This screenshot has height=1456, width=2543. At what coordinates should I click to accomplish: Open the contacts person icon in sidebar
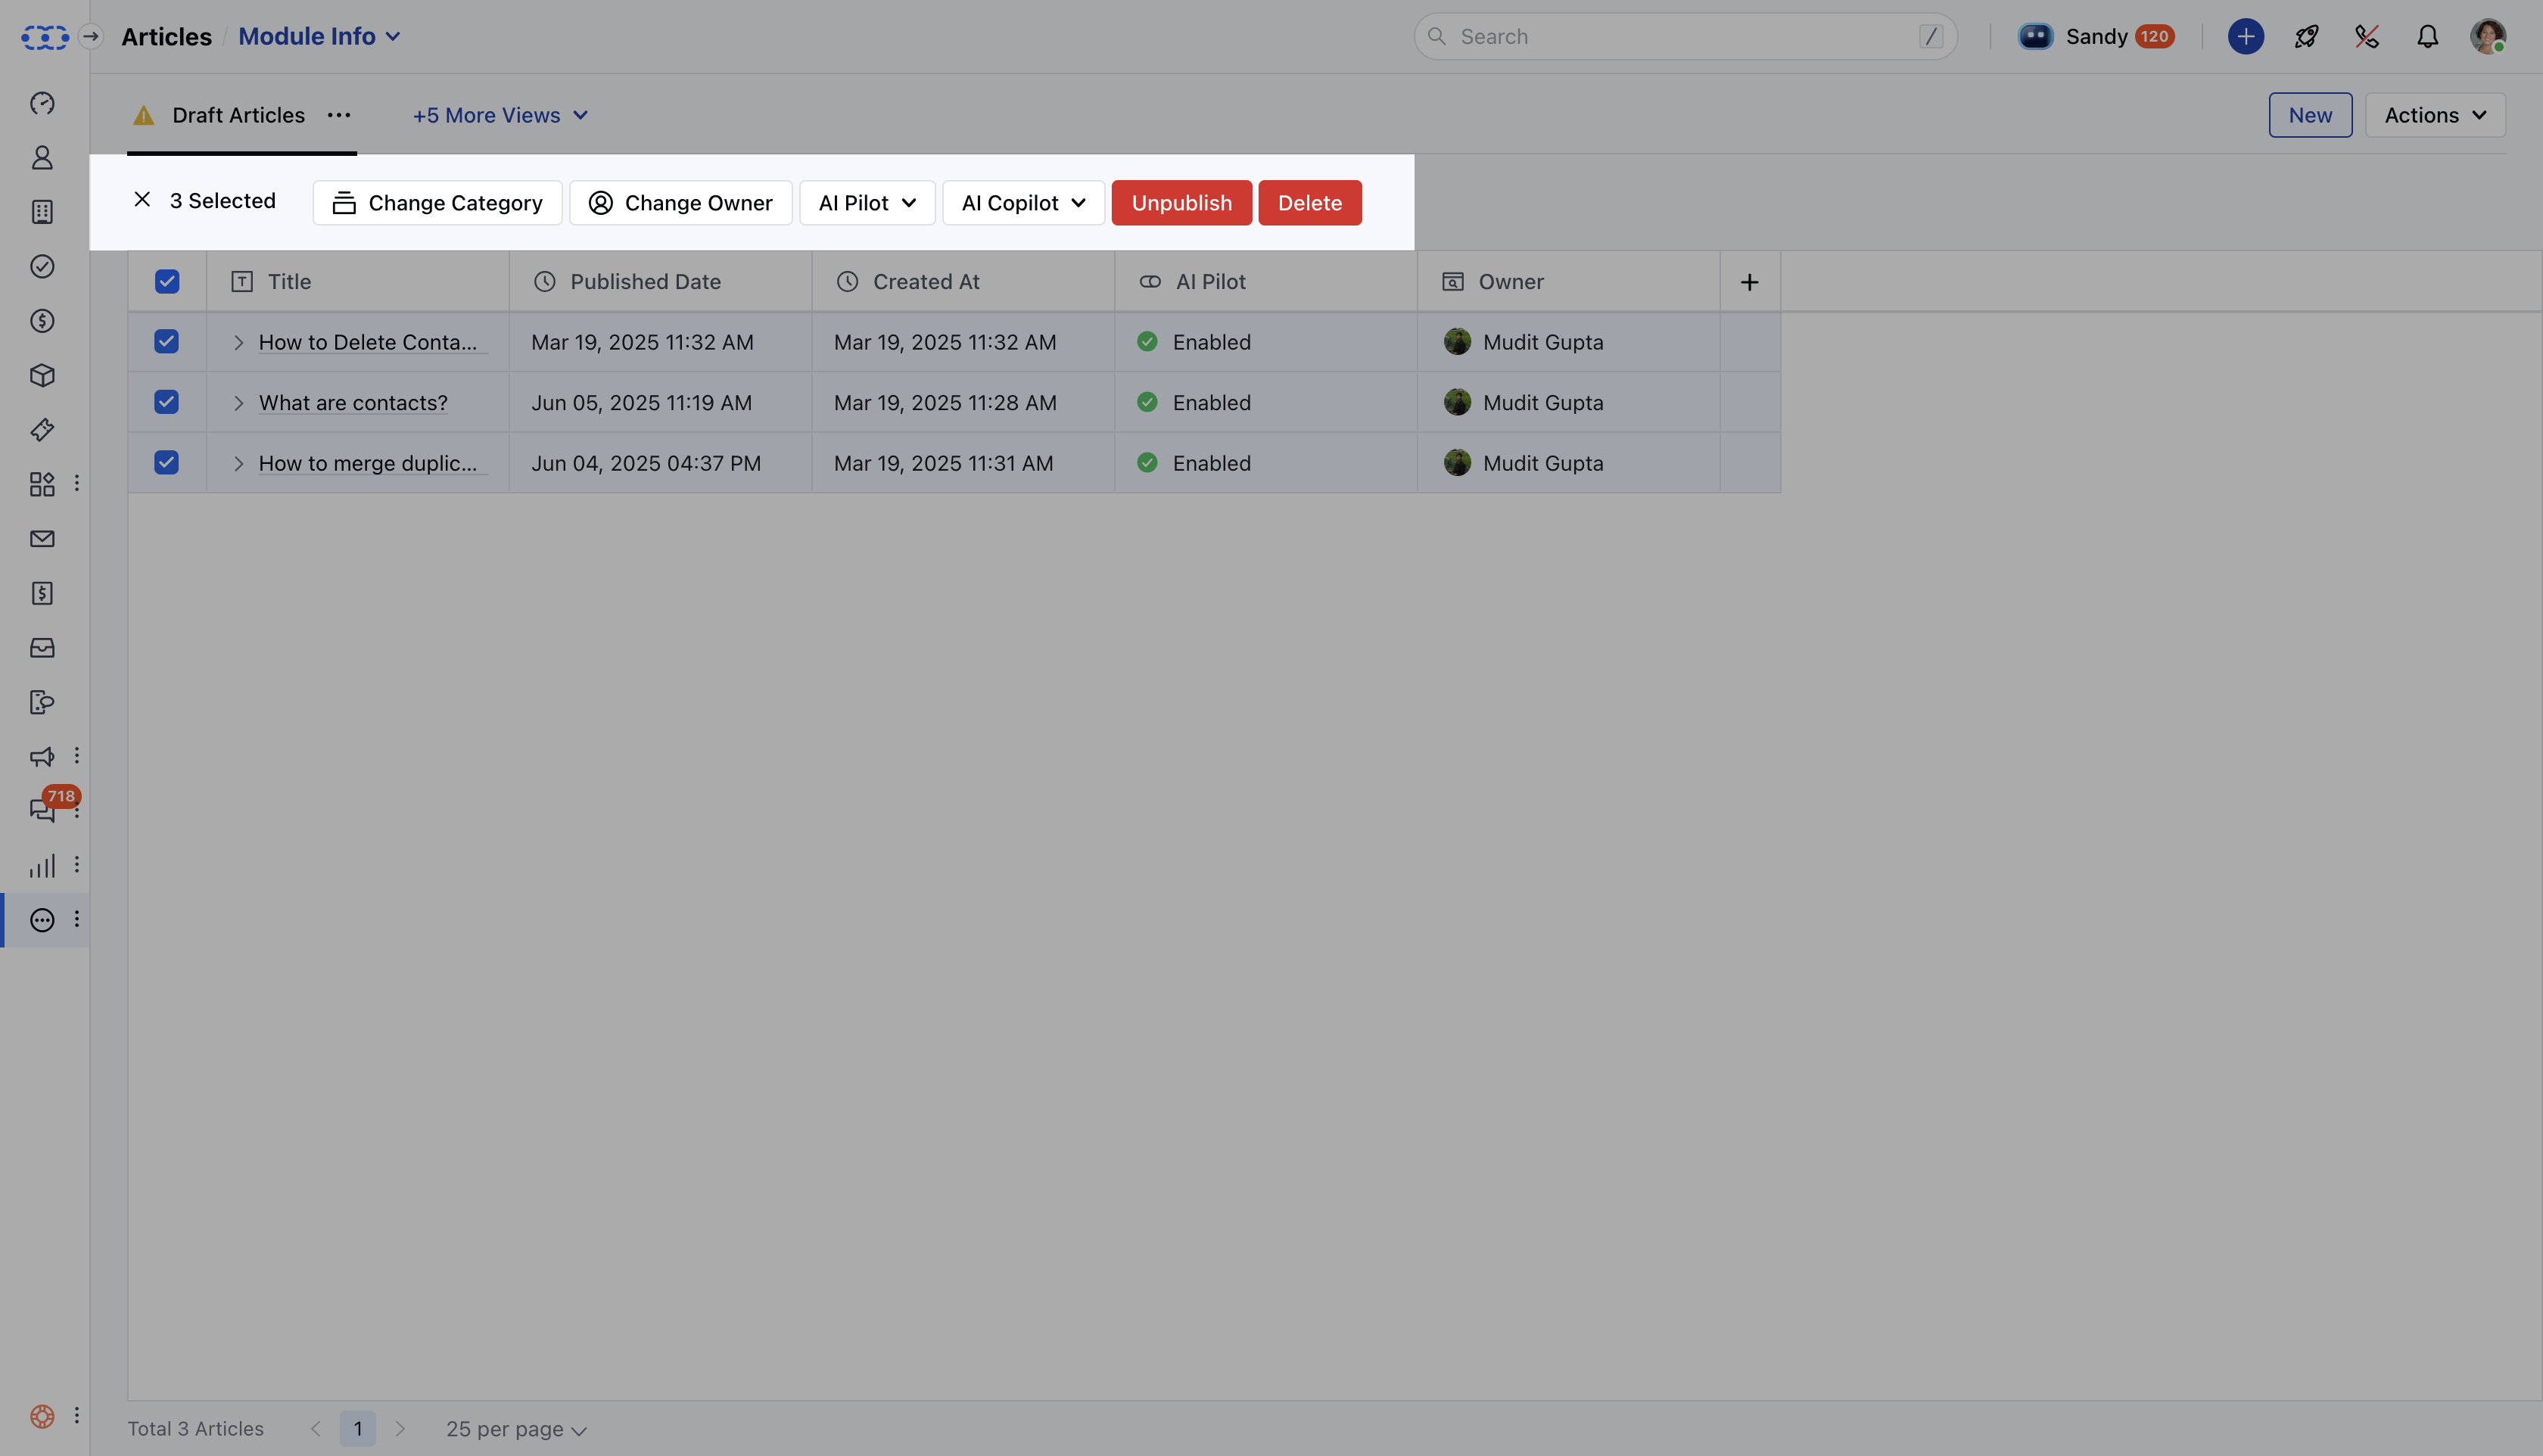(42, 158)
